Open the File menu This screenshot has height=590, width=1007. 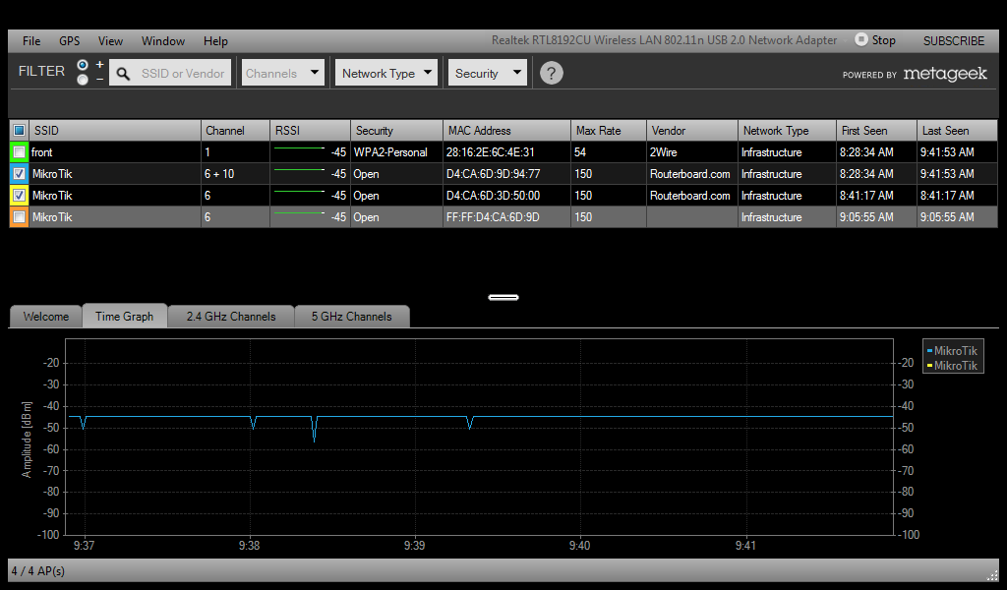click(x=30, y=40)
